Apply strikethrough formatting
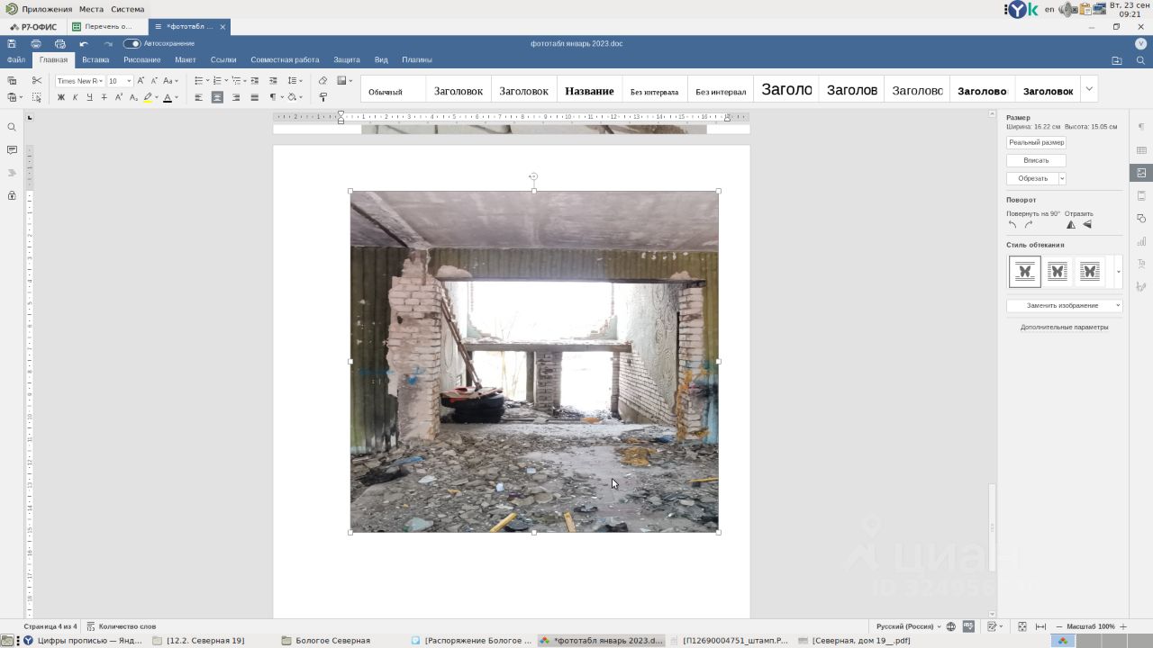This screenshot has height=648, width=1153. 104,97
